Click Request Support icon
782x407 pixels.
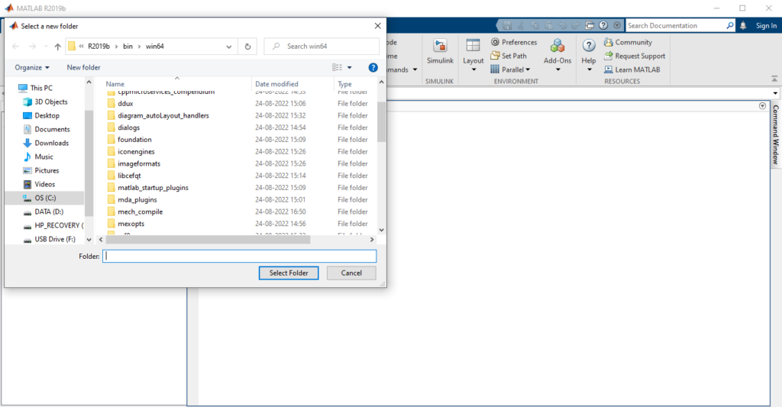pos(608,56)
